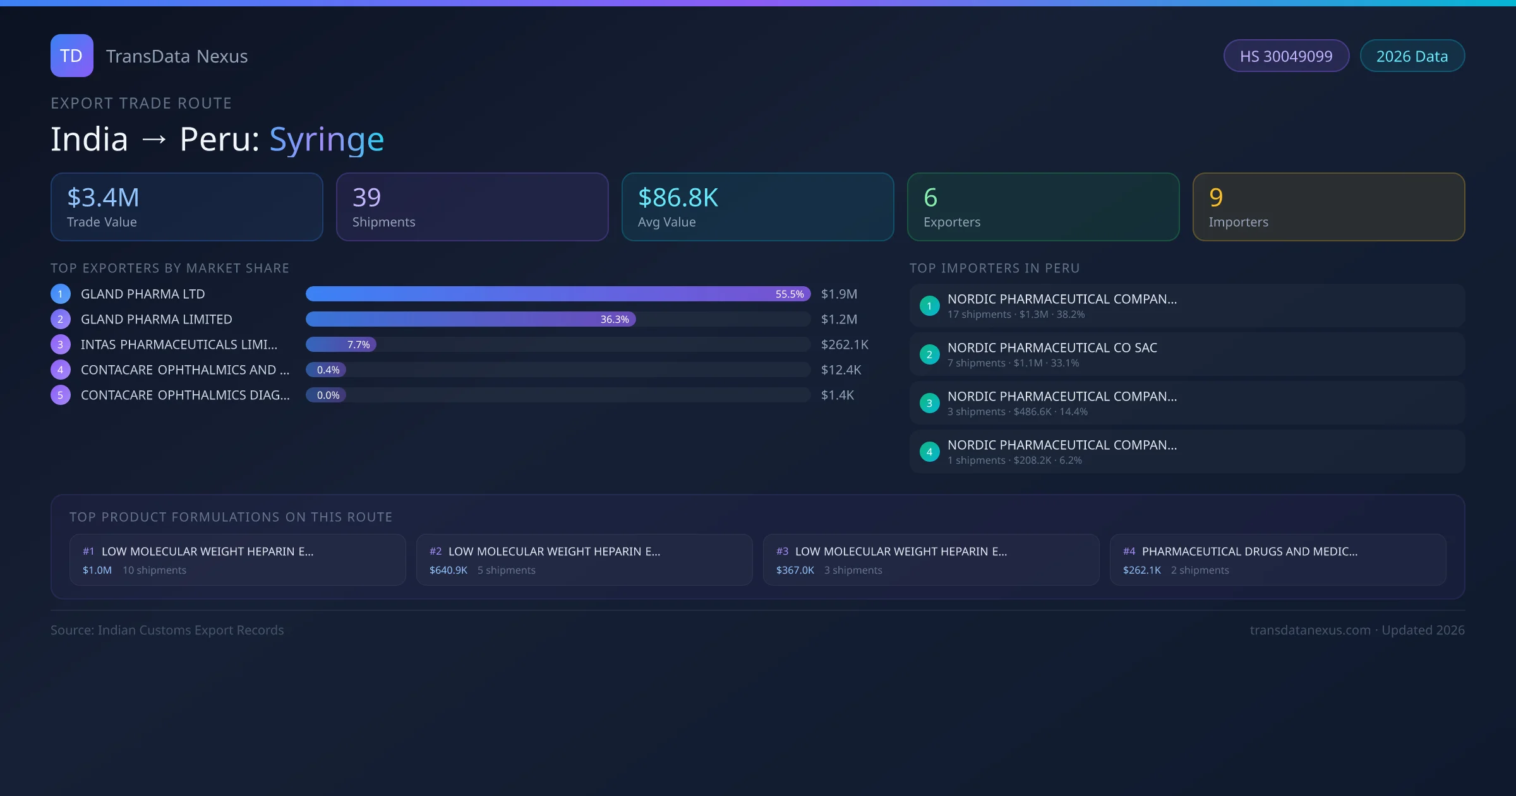Select the 2026 Data pill tag

coord(1412,56)
